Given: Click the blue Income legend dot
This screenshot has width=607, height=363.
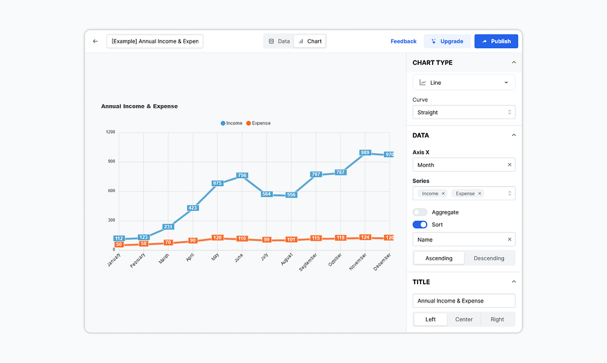Looking at the screenshot, I should pyautogui.click(x=223, y=123).
